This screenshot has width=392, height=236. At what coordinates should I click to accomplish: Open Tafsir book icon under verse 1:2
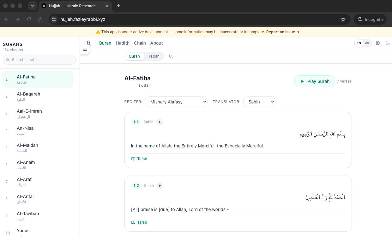tap(133, 222)
